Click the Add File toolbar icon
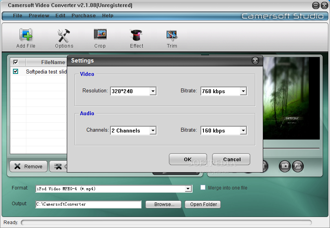The height and width of the screenshot is (228, 330). pyautogui.click(x=26, y=35)
